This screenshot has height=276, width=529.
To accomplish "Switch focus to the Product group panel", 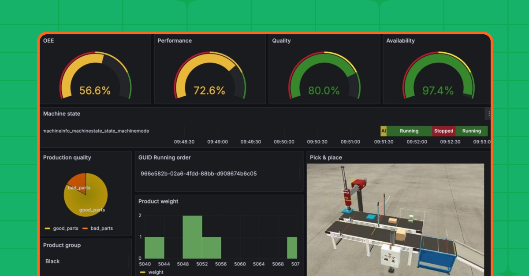I will click(x=62, y=245).
